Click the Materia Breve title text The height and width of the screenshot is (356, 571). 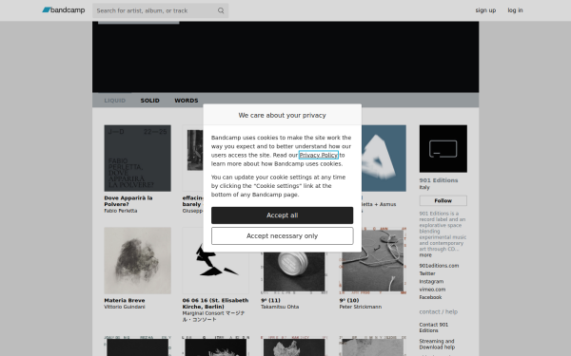tap(125, 300)
